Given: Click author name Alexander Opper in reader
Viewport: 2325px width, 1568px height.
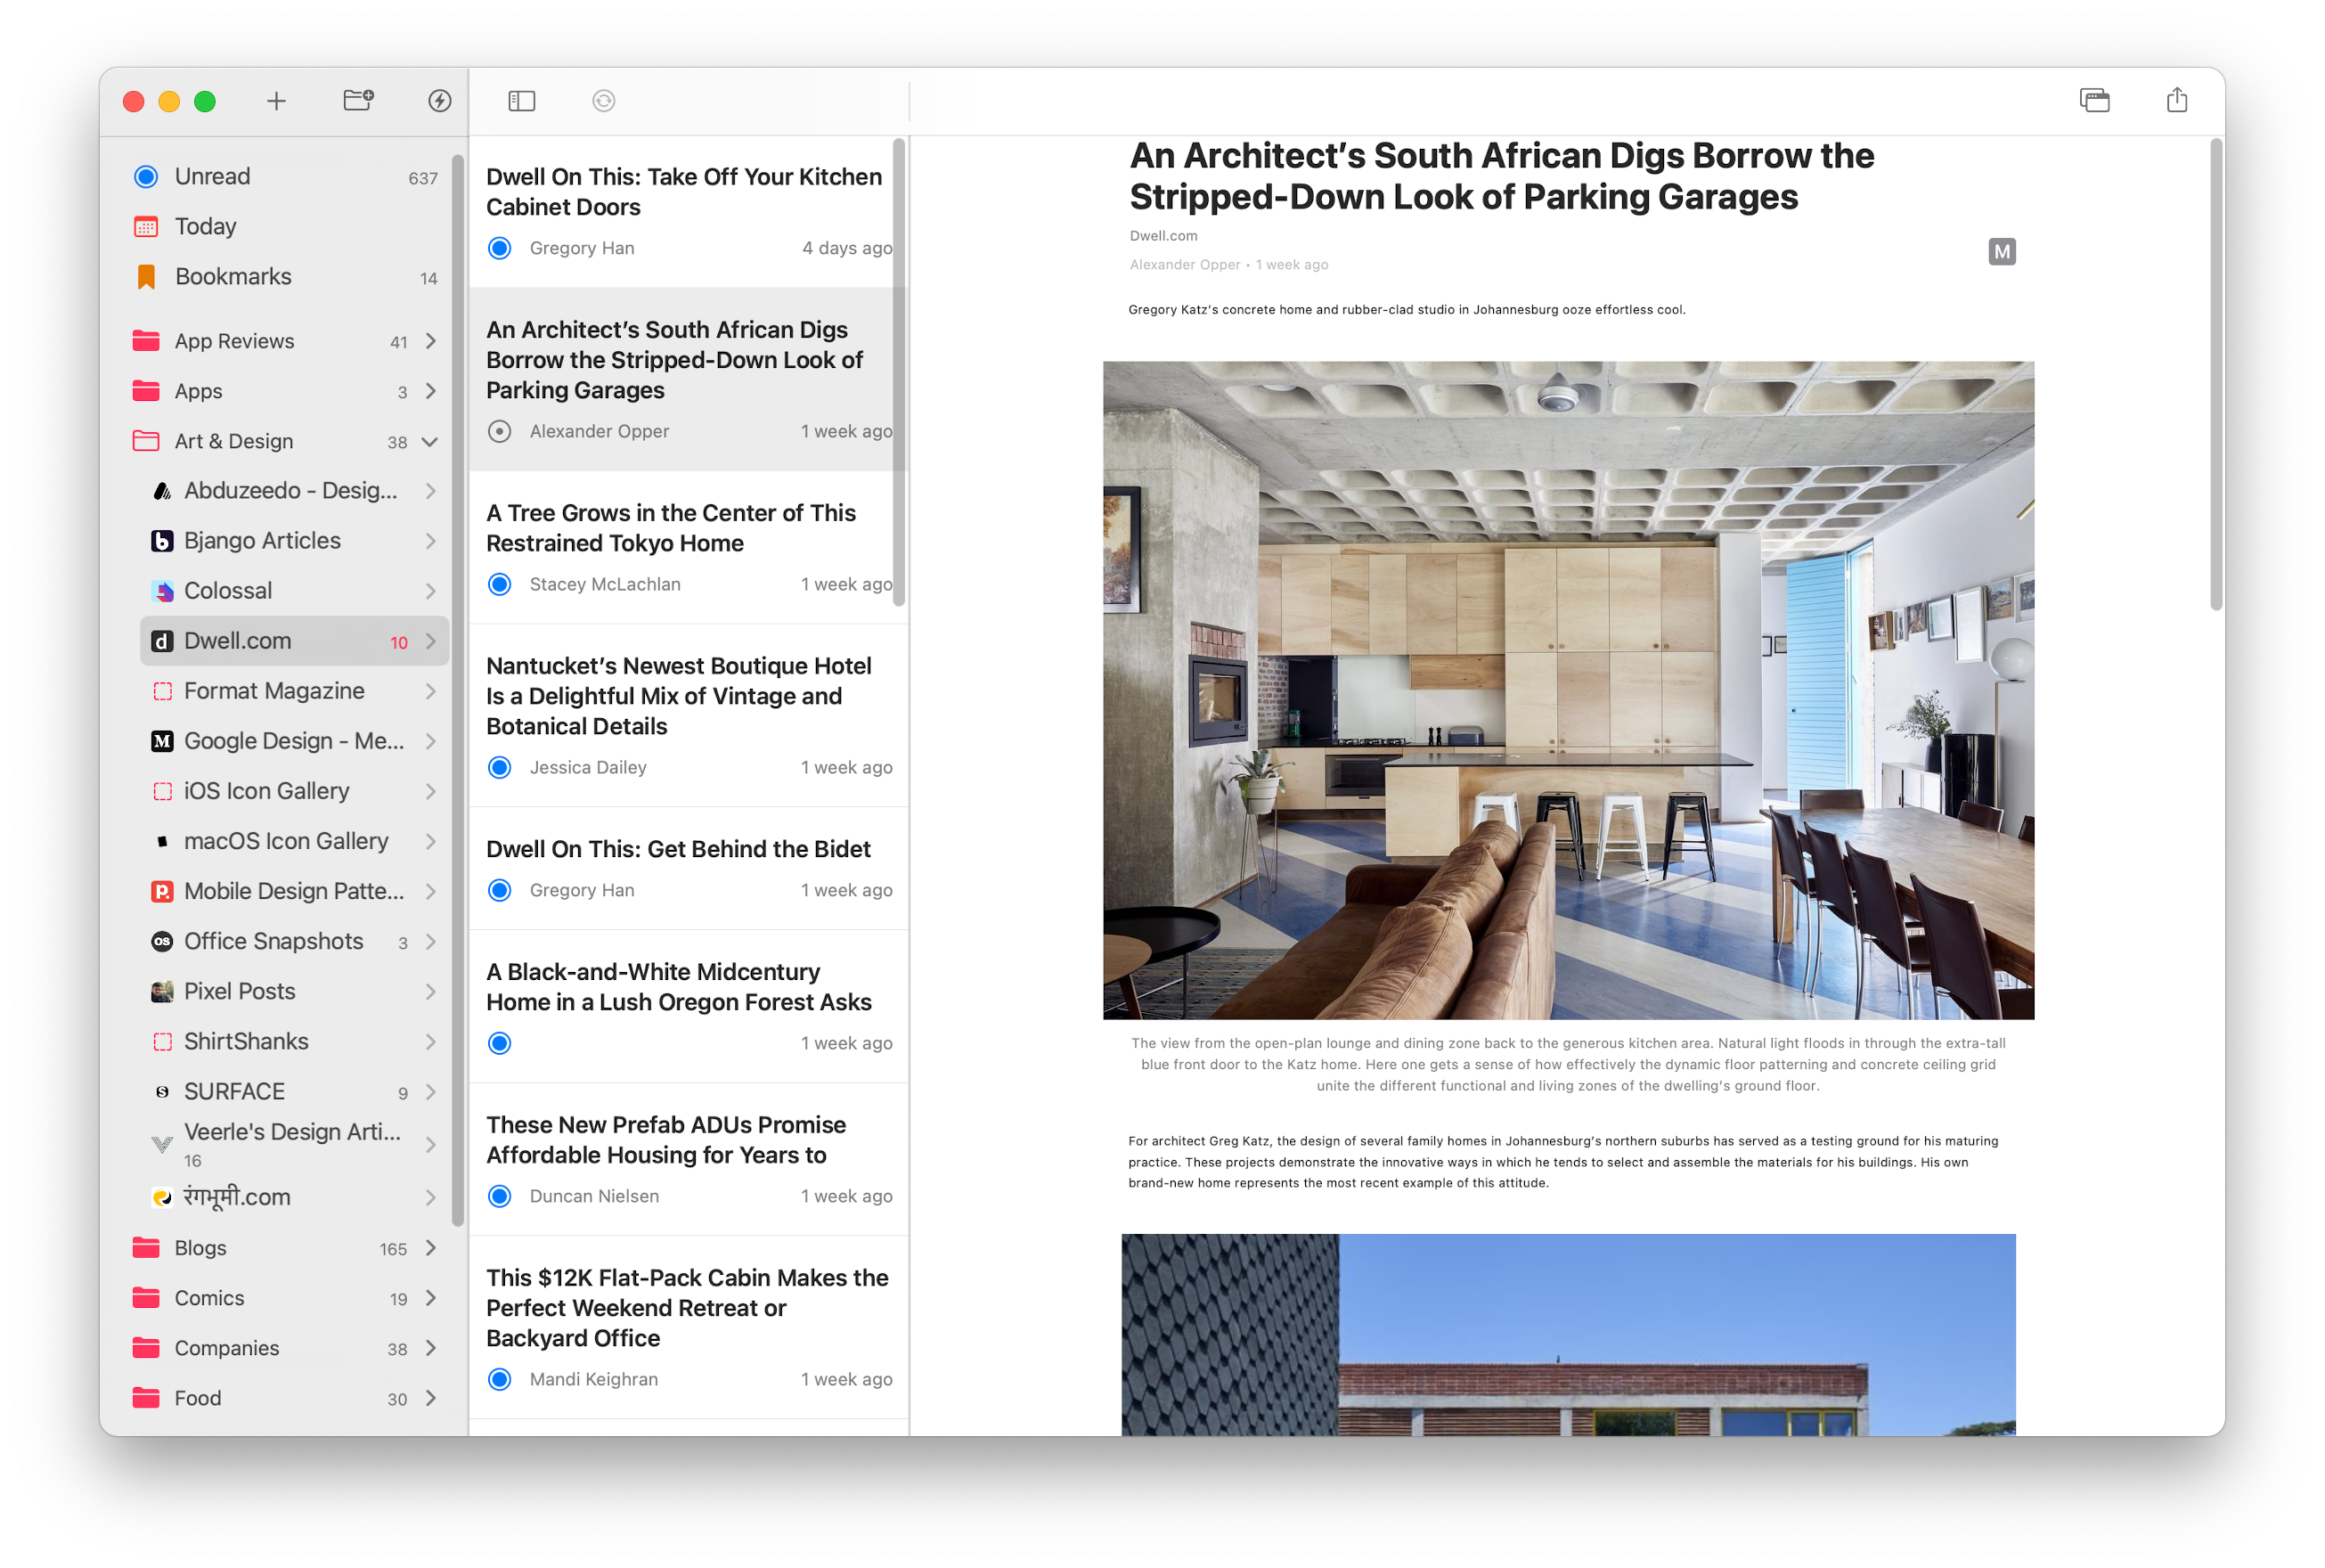Looking at the screenshot, I should pyautogui.click(x=1185, y=265).
